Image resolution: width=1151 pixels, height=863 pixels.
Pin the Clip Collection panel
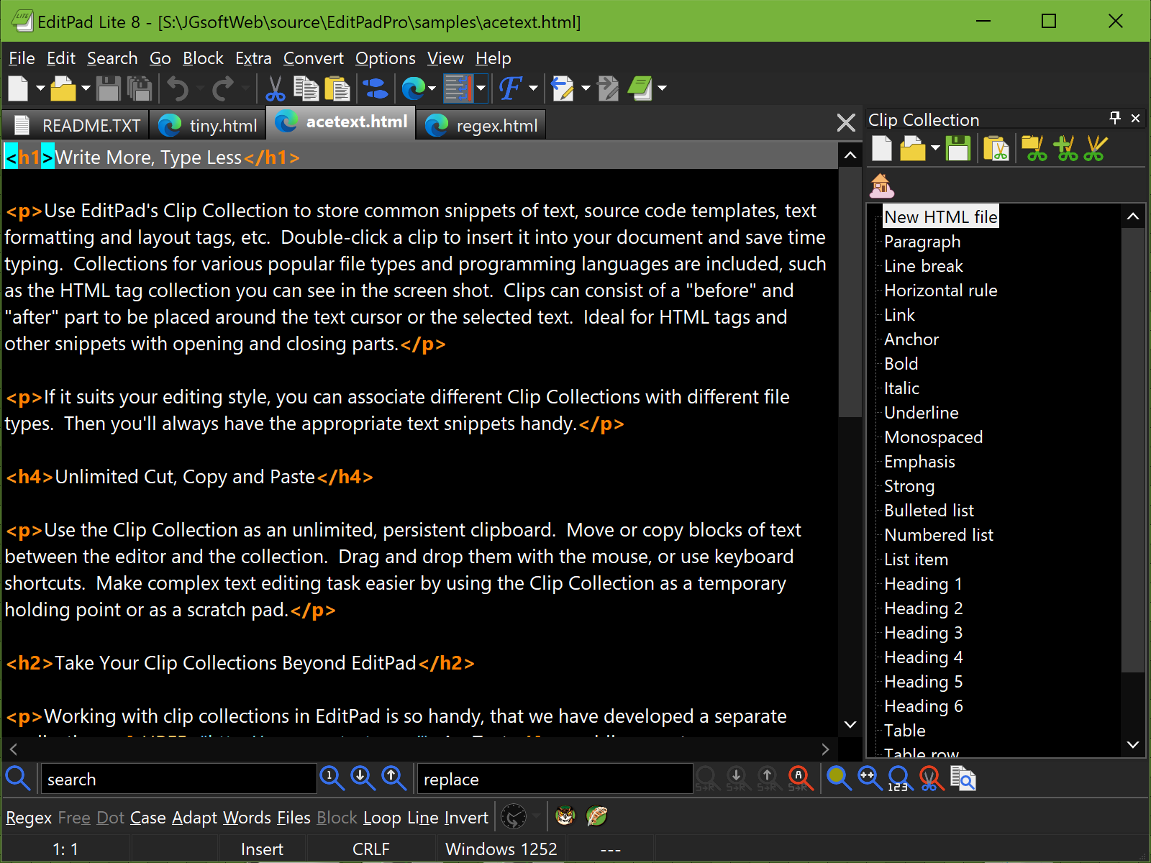tap(1115, 118)
